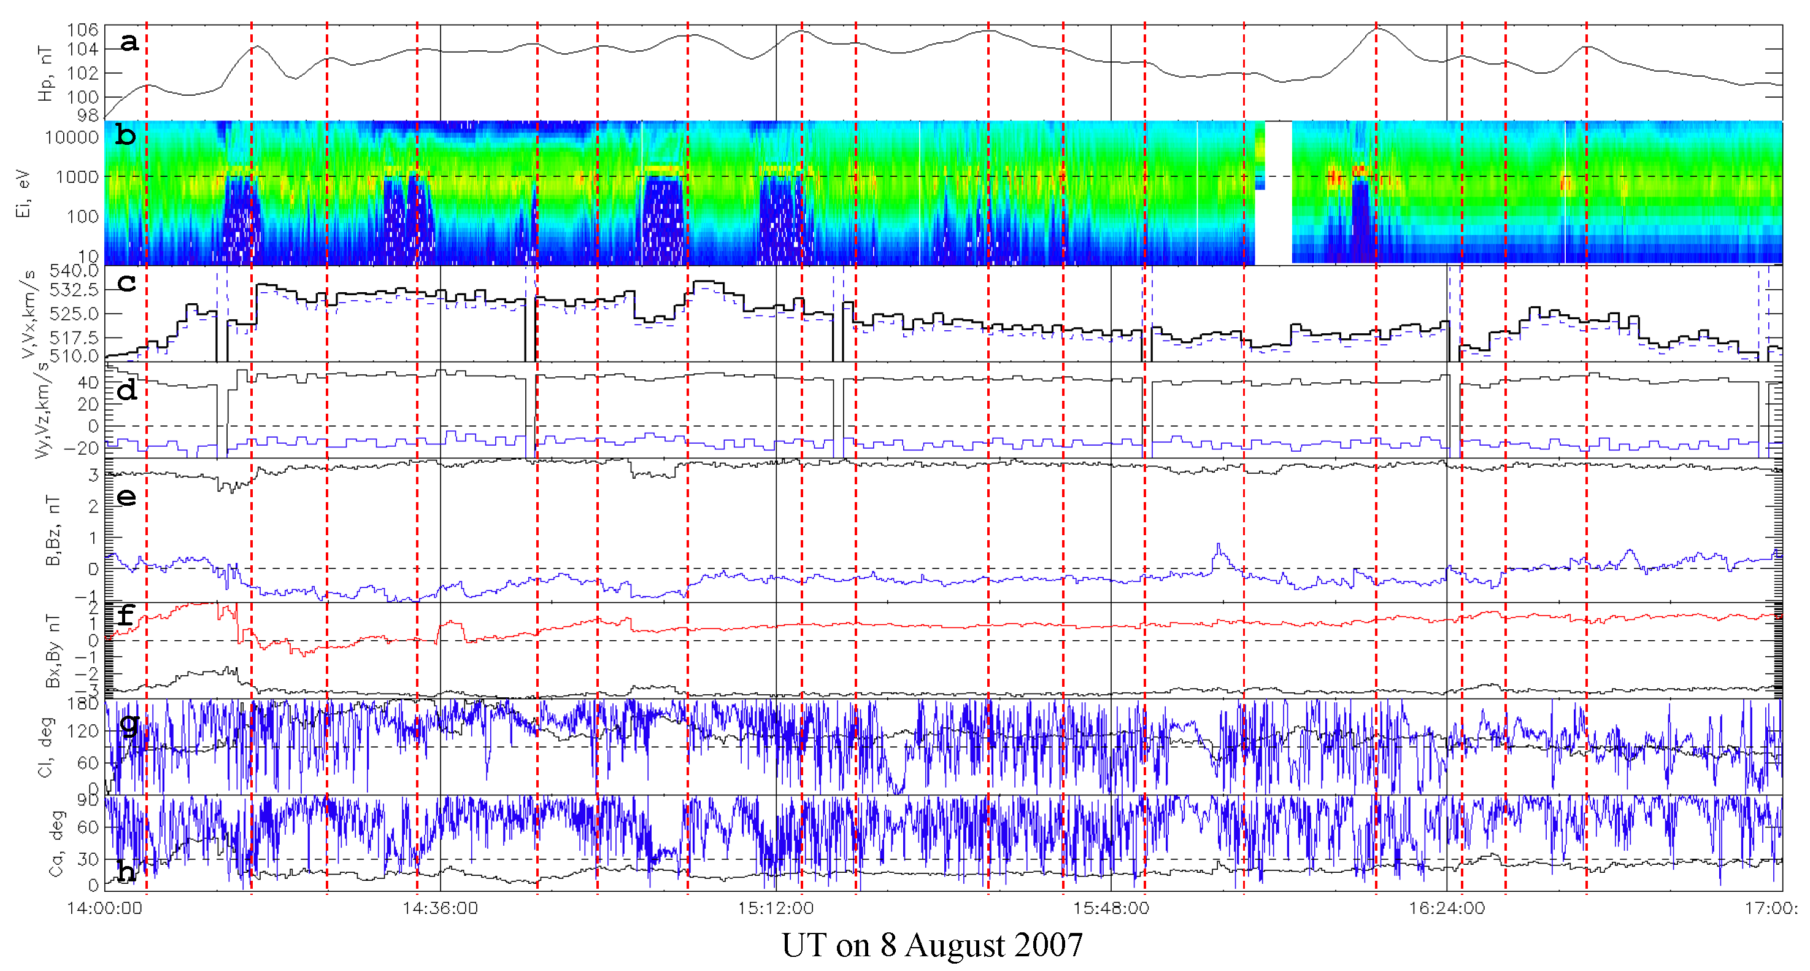Screen dimensions: 1810x971
Task: Click panel label letter h
Action: pos(126,871)
